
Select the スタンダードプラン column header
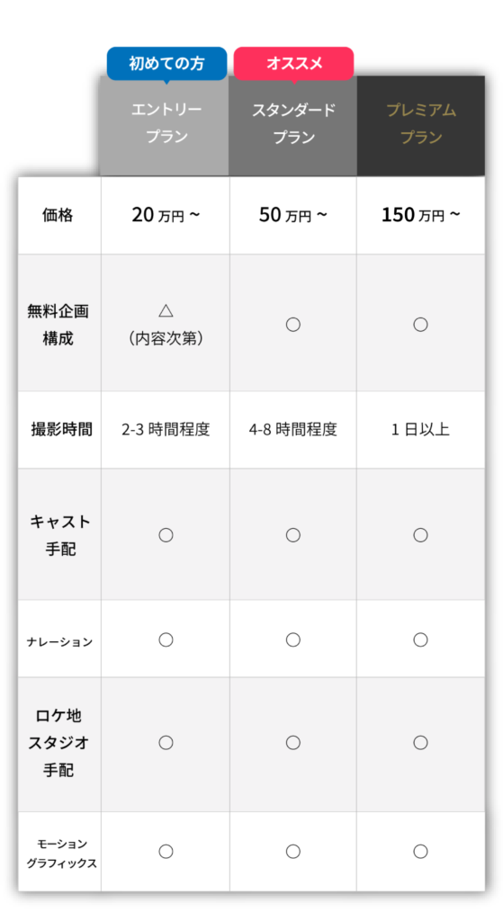coord(292,125)
